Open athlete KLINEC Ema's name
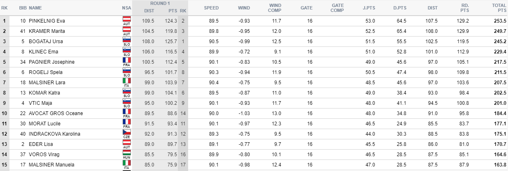The height and width of the screenshot is (171, 508). [x=43, y=52]
